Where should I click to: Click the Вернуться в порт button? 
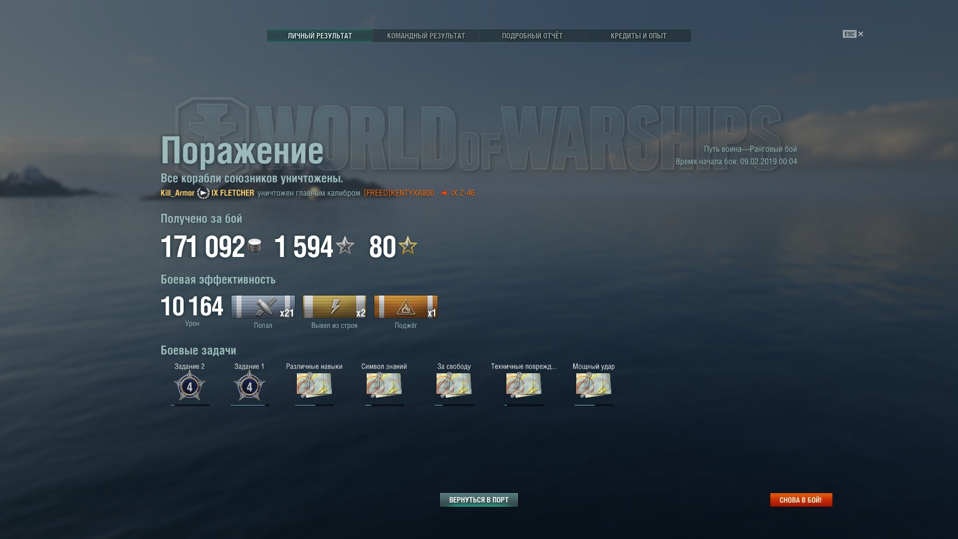point(479,500)
